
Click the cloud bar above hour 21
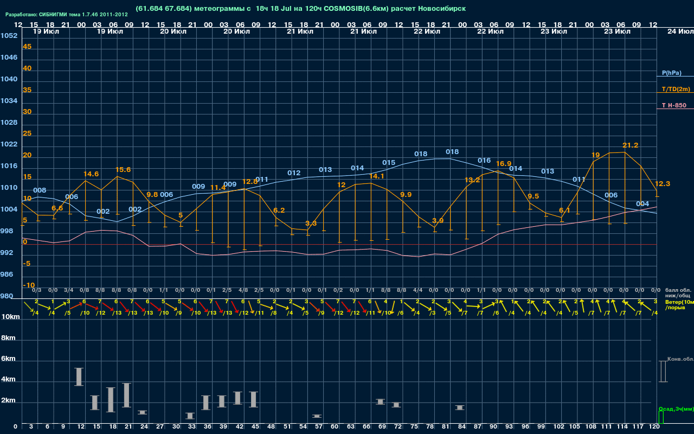[x=127, y=395]
